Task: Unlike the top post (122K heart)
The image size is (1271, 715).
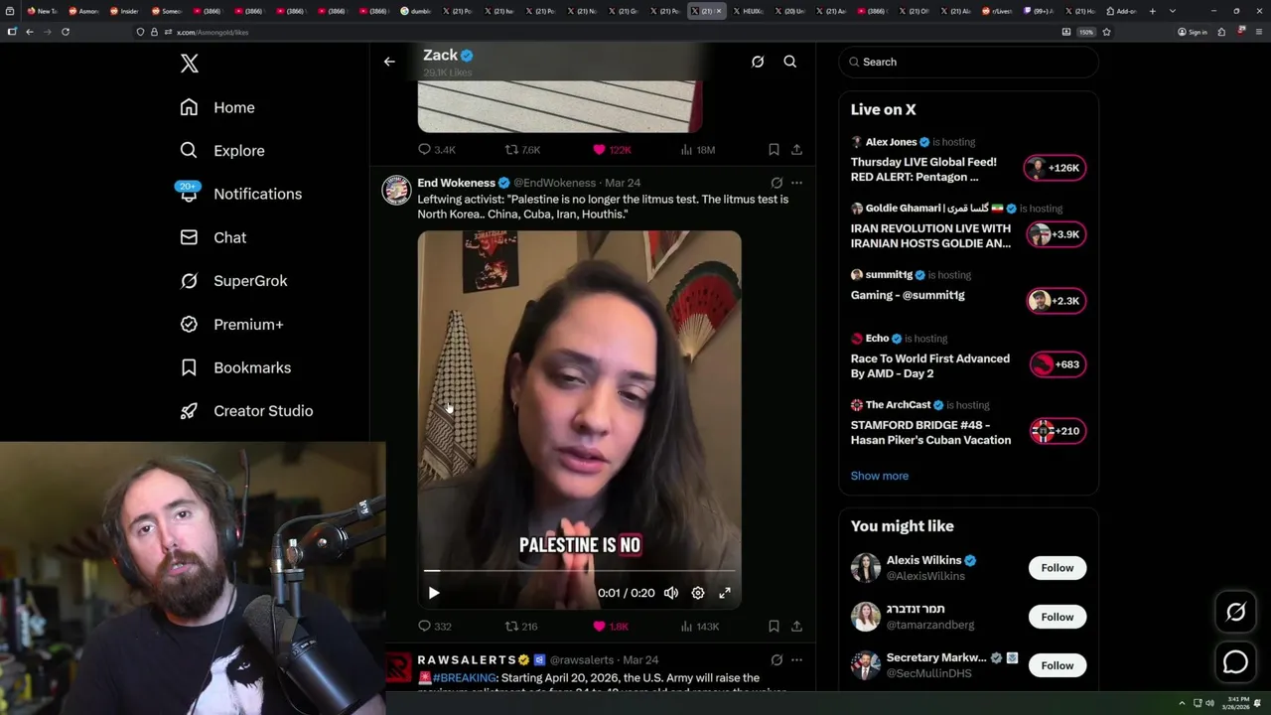Action: pyautogui.click(x=612, y=150)
